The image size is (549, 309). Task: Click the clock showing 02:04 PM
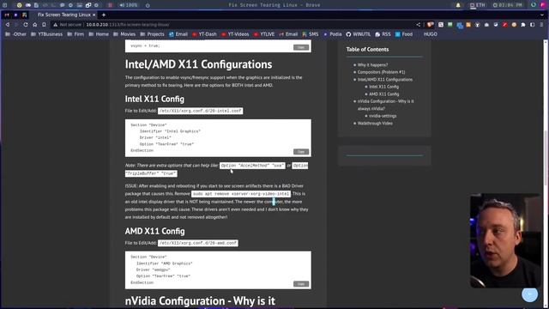tap(507, 5)
